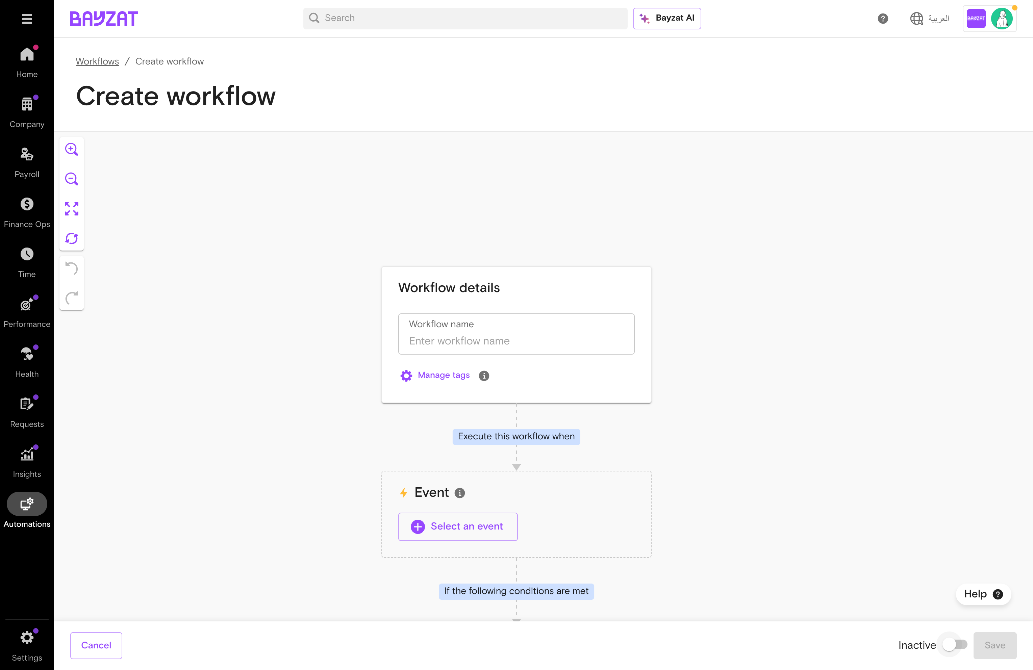Fit the workflow canvas to the screen
The image size is (1033, 670).
click(x=72, y=208)
